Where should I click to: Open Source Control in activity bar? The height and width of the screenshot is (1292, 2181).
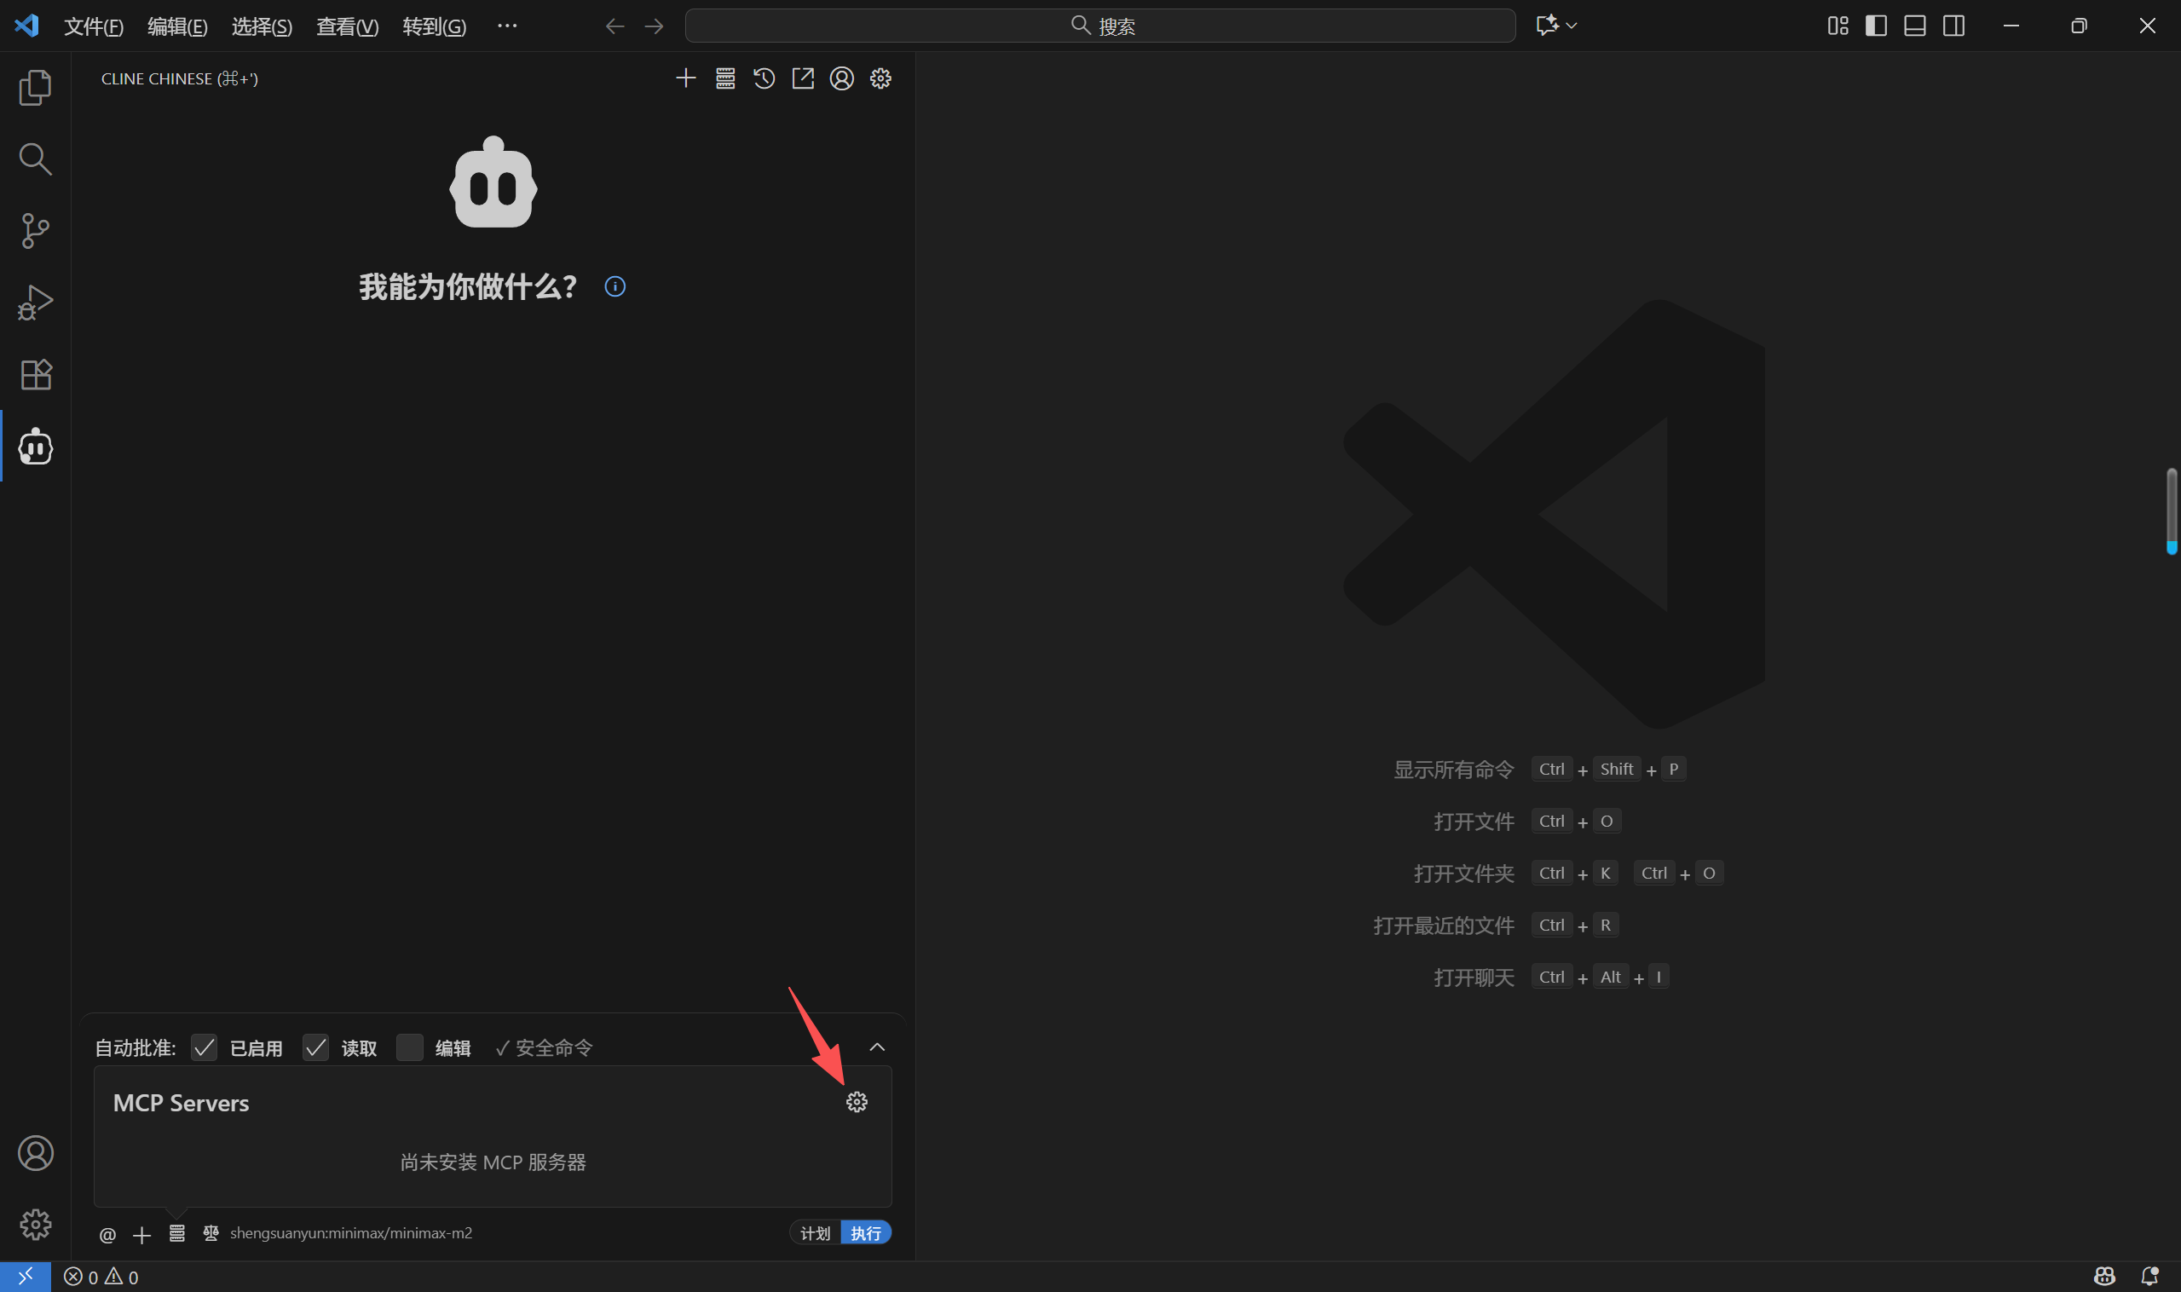point(36,231)
